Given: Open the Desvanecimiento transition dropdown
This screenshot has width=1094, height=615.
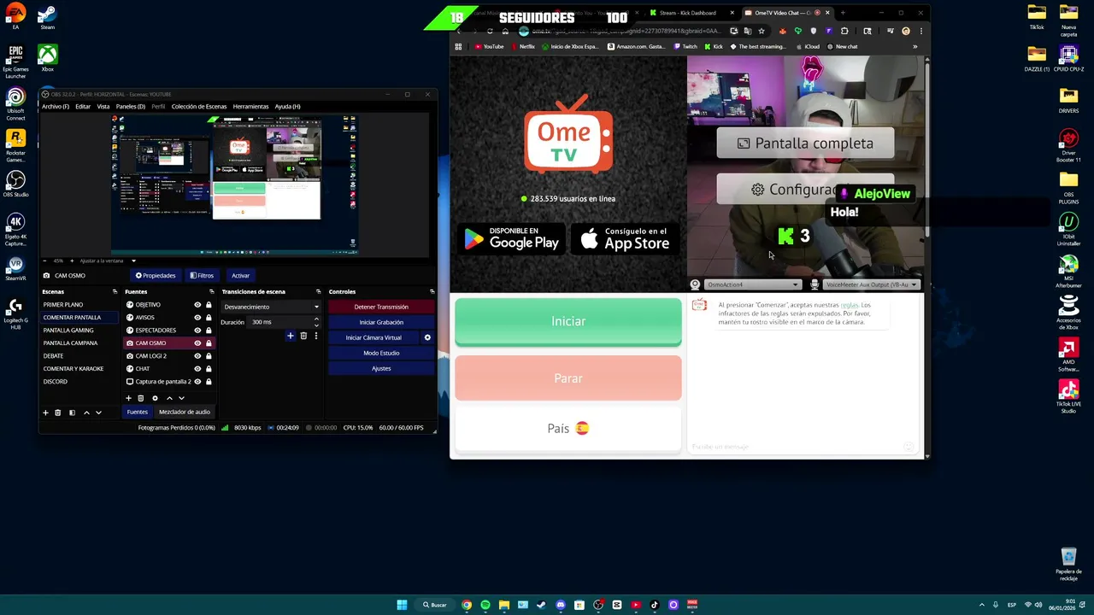Looking at the screenshot, I should (x=271, y=307).
